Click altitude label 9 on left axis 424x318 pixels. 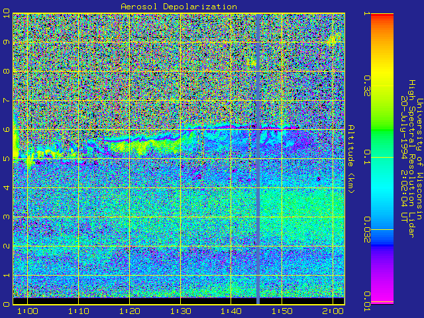pos(6,42)
